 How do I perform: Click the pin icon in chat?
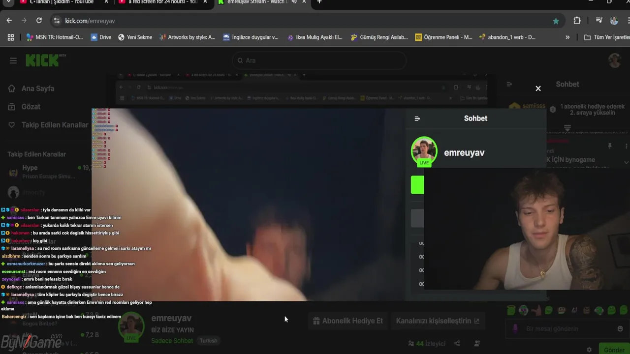(x=609, y=146)
